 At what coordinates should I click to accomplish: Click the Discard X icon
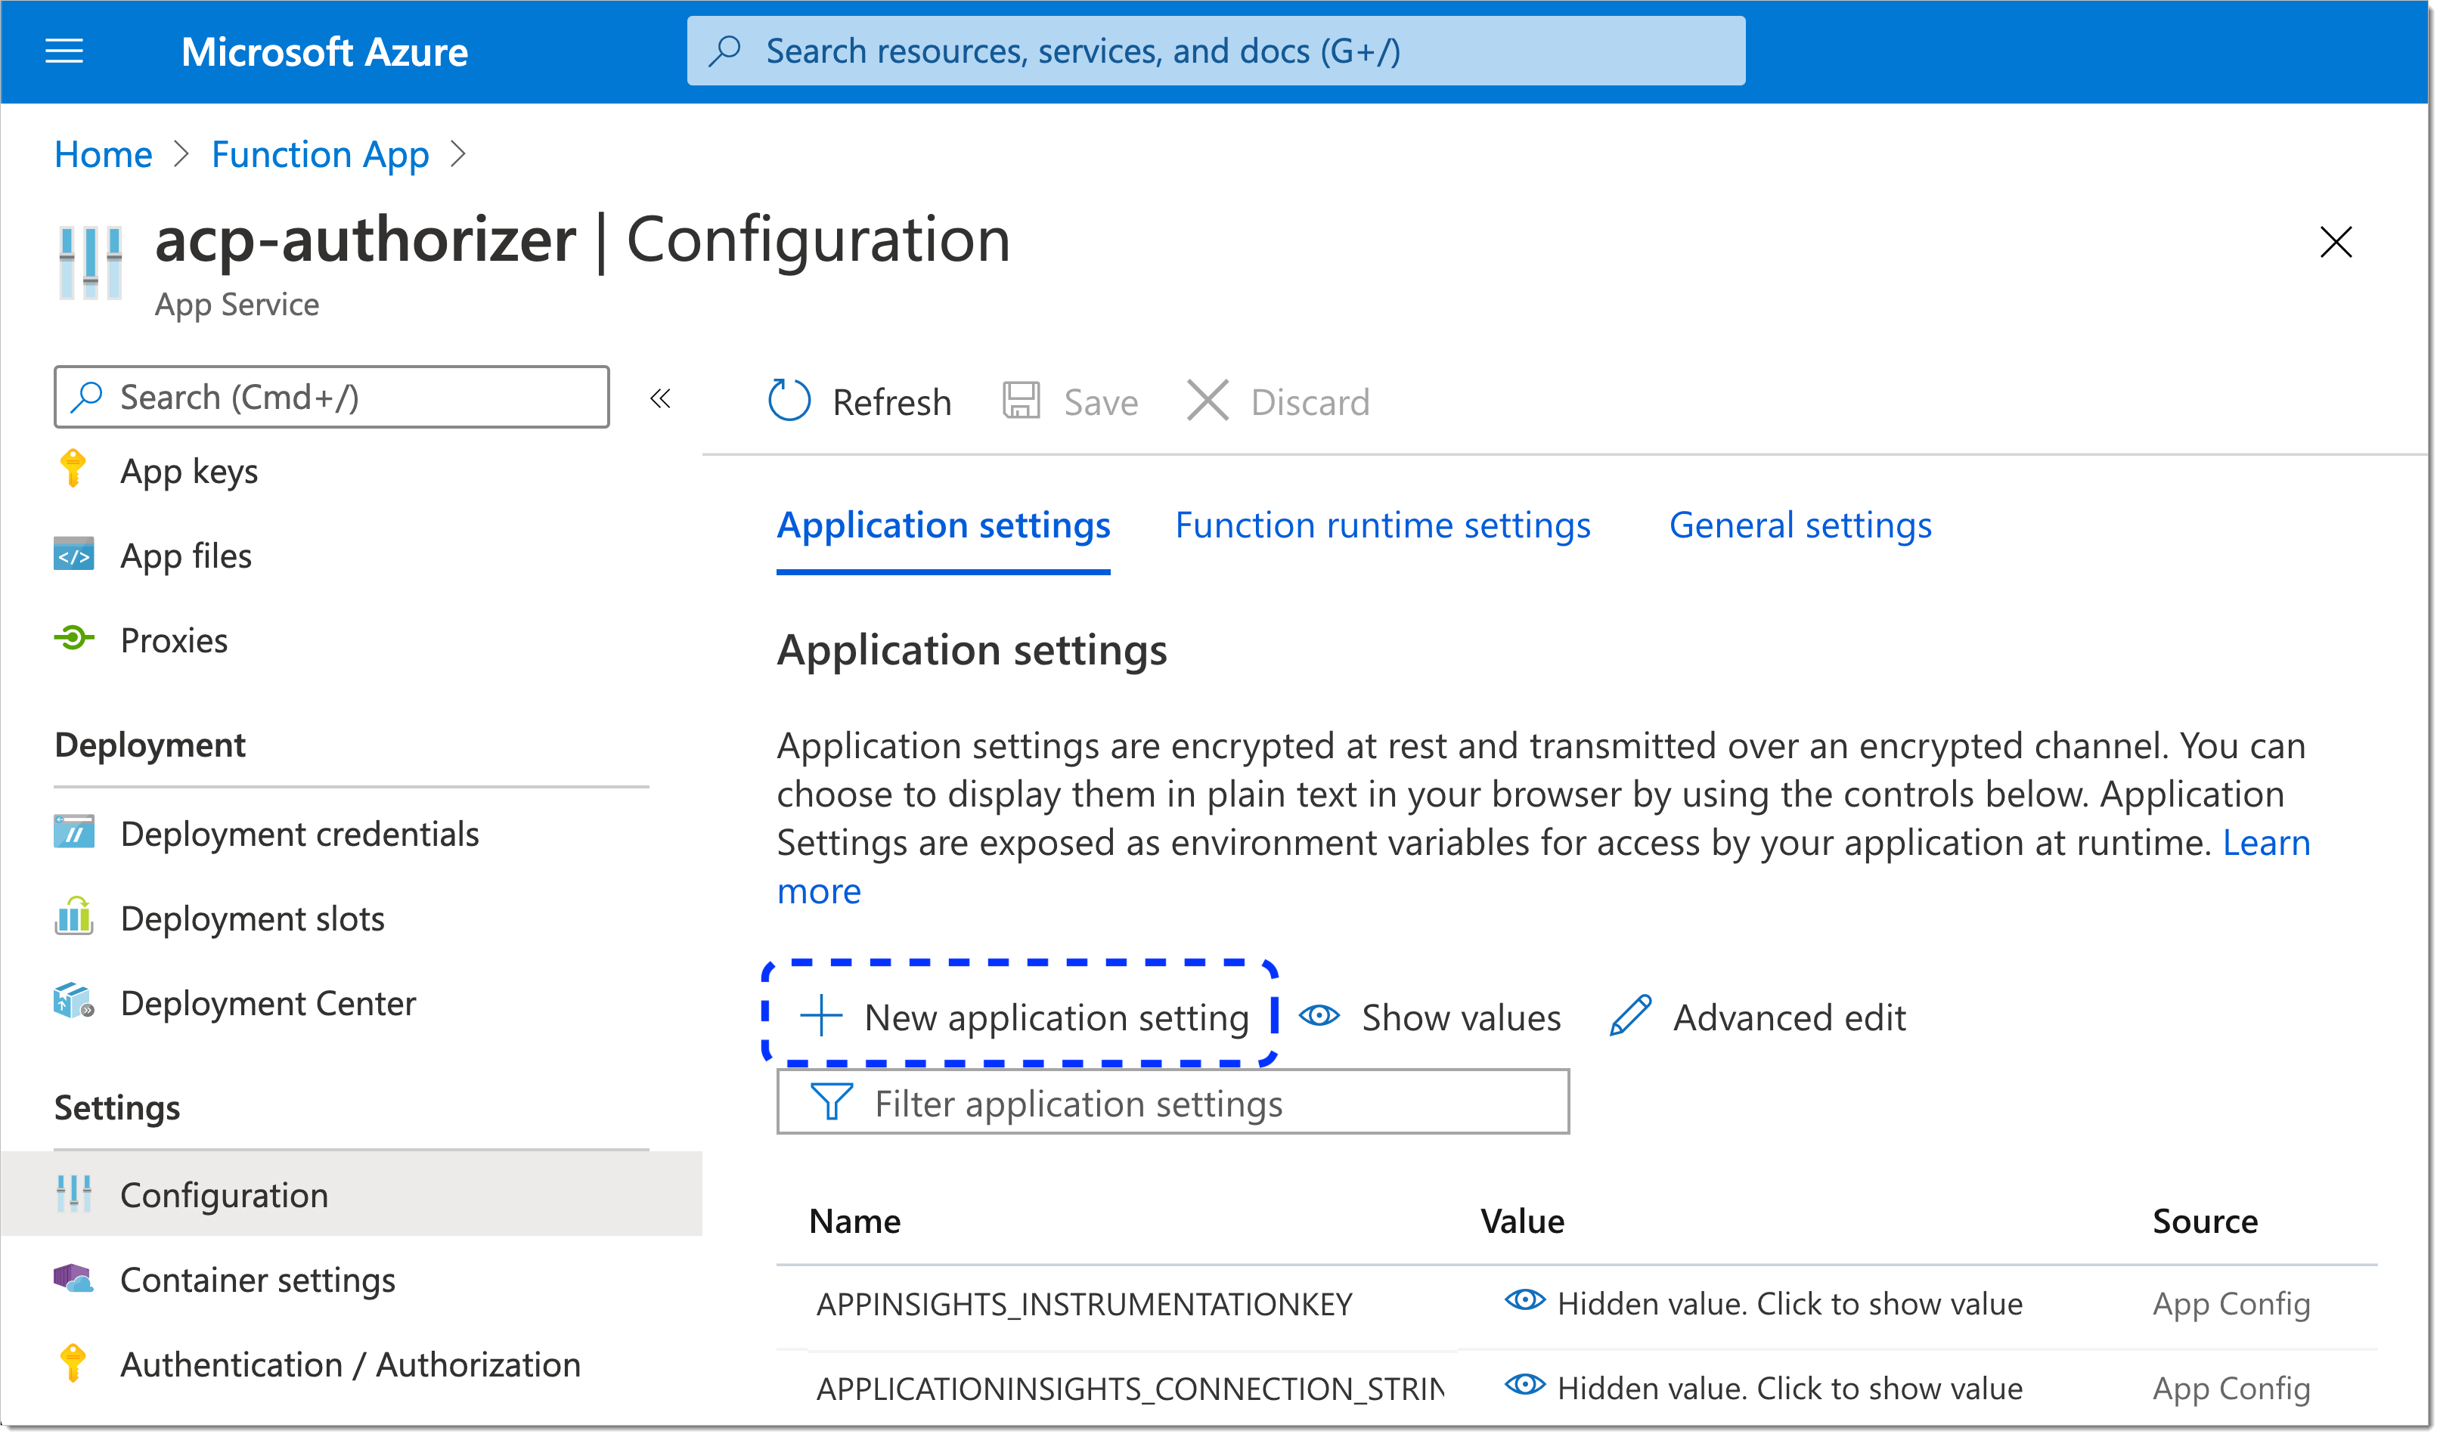[1208, 401]
